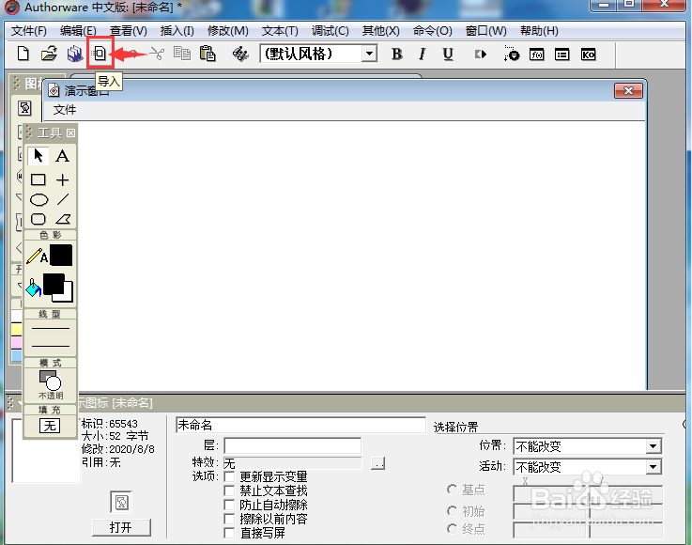
Task: Click the Copy toolbar icon
Action: tap(181, 54)
